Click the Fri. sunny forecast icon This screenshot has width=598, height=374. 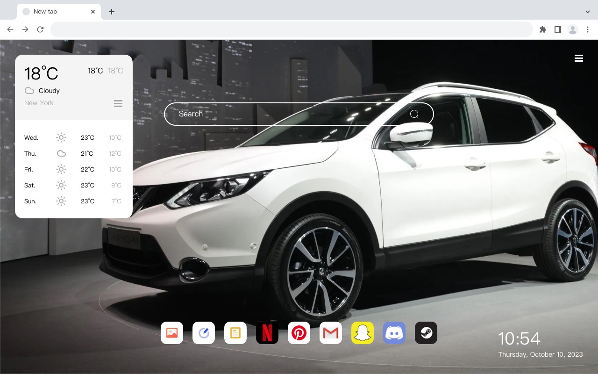tap(61, 169)
